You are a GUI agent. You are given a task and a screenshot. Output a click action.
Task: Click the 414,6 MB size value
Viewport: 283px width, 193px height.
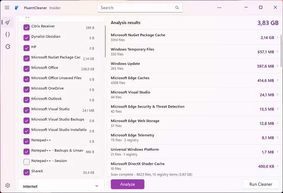pos(266,81)
